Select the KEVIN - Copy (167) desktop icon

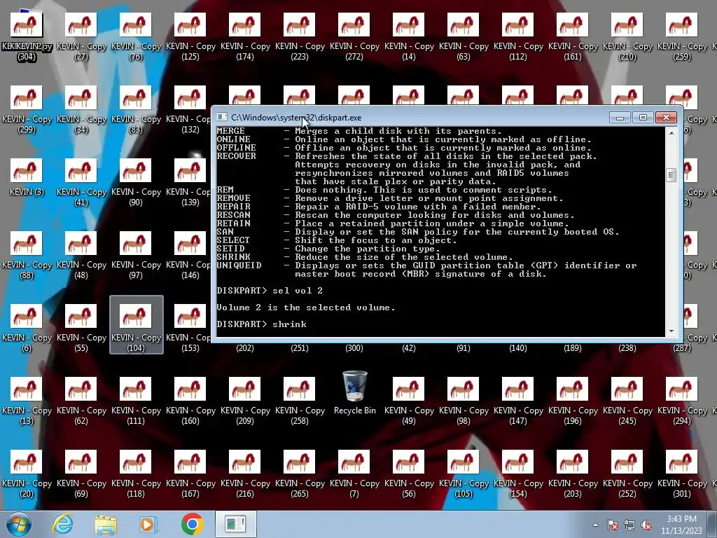[x=190, y=473]
